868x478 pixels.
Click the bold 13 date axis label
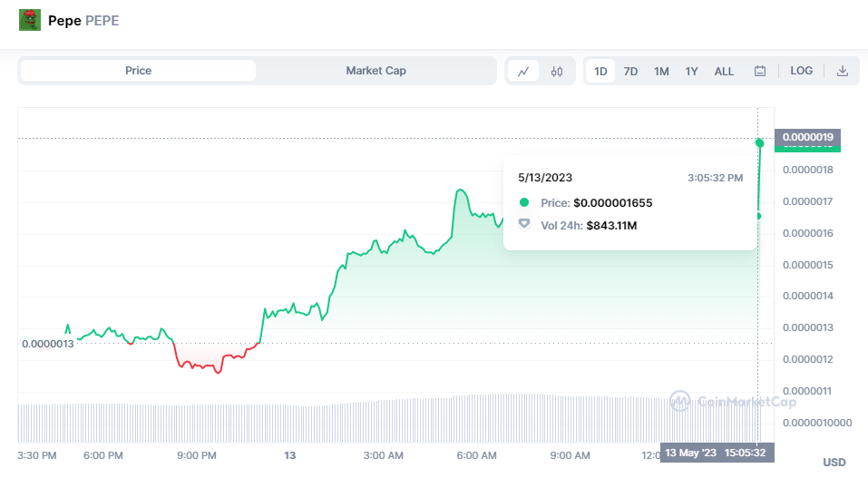pos(290,456)
